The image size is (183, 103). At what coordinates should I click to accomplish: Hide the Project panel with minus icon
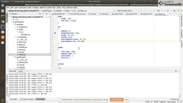[49, 14]
